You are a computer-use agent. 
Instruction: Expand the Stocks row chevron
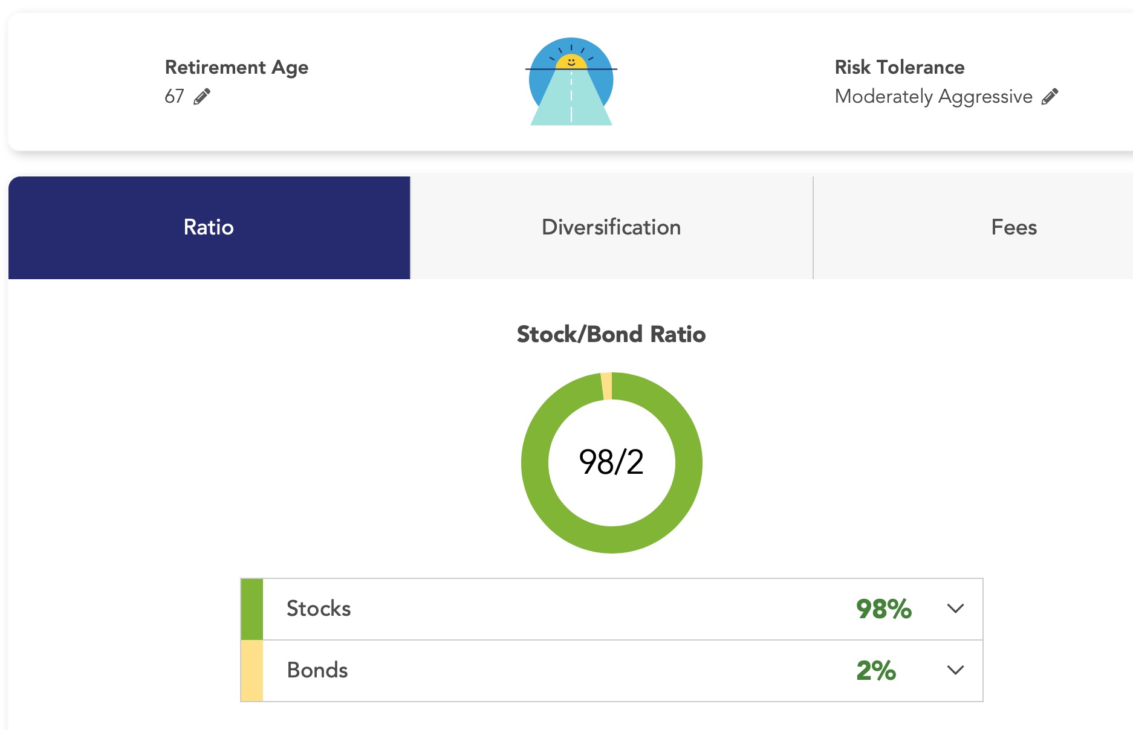click(x=955, y=609)
